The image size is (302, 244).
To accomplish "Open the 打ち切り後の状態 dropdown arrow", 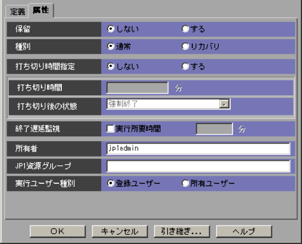I will pos(224,104).
